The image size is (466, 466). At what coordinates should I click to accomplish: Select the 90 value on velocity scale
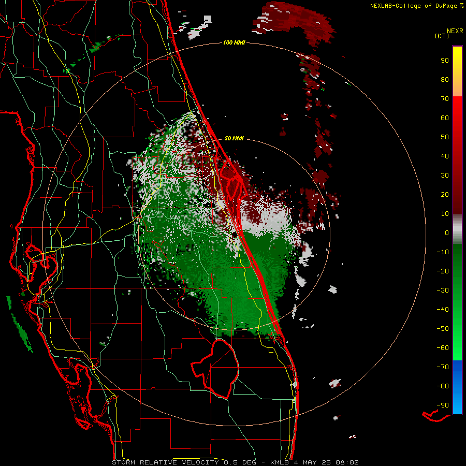click(x=445, y=61)
